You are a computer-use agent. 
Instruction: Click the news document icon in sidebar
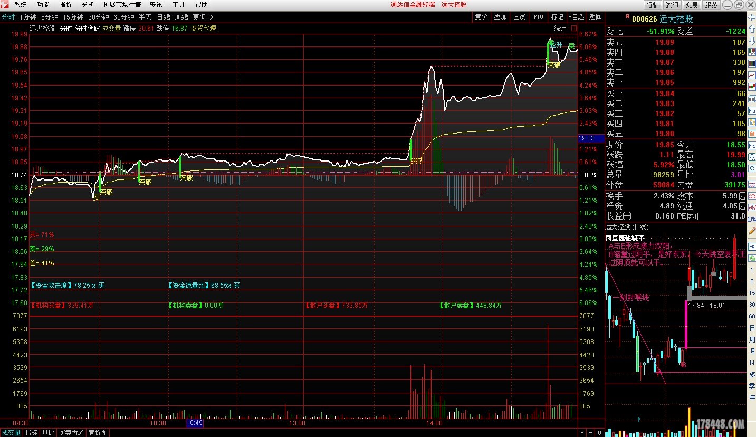(x=751, y=99)
